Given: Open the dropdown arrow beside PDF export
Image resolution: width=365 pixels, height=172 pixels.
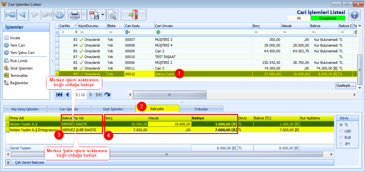Looking at the screenshot, I should [x=103, y=15].
